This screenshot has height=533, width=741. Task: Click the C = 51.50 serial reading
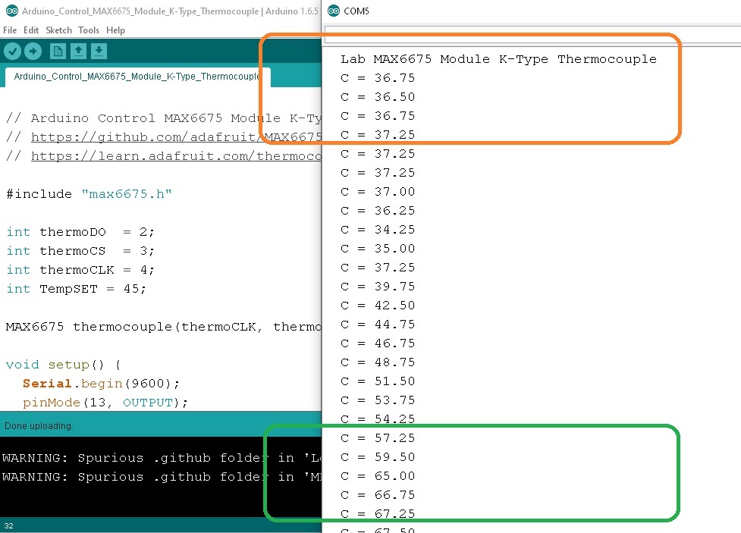(x=378, y=381)
